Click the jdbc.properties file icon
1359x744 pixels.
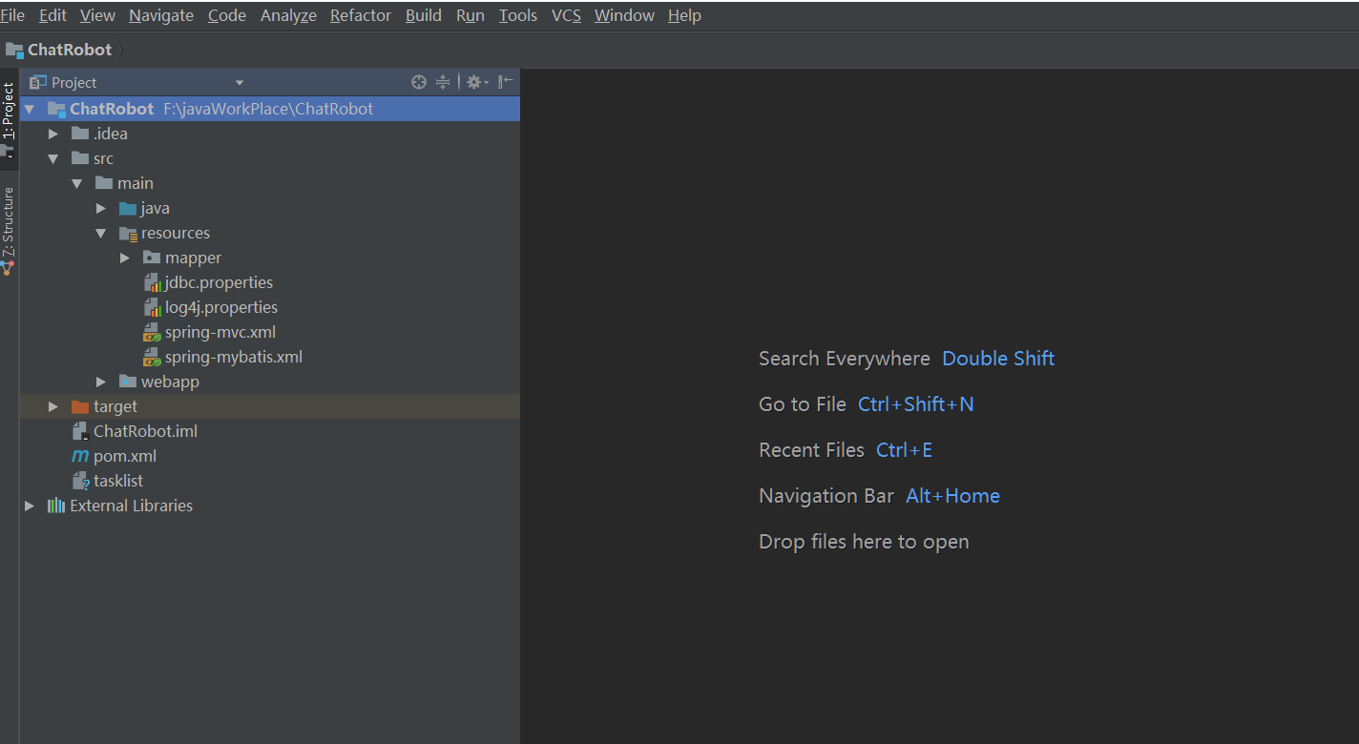152,283
